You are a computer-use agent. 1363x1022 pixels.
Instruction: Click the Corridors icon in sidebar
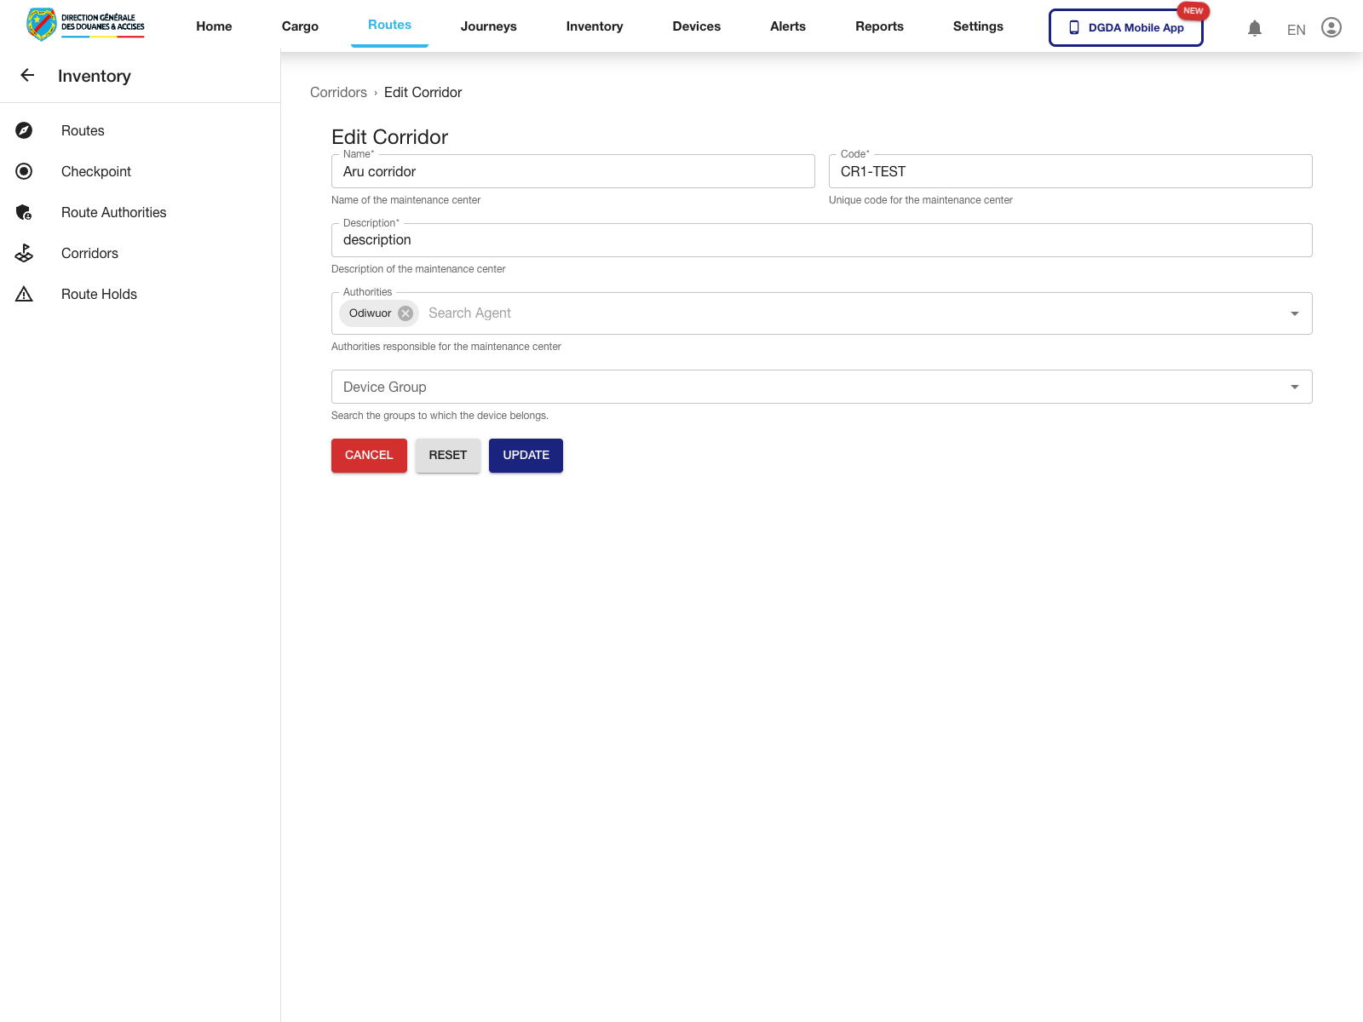tap(24, 253)
